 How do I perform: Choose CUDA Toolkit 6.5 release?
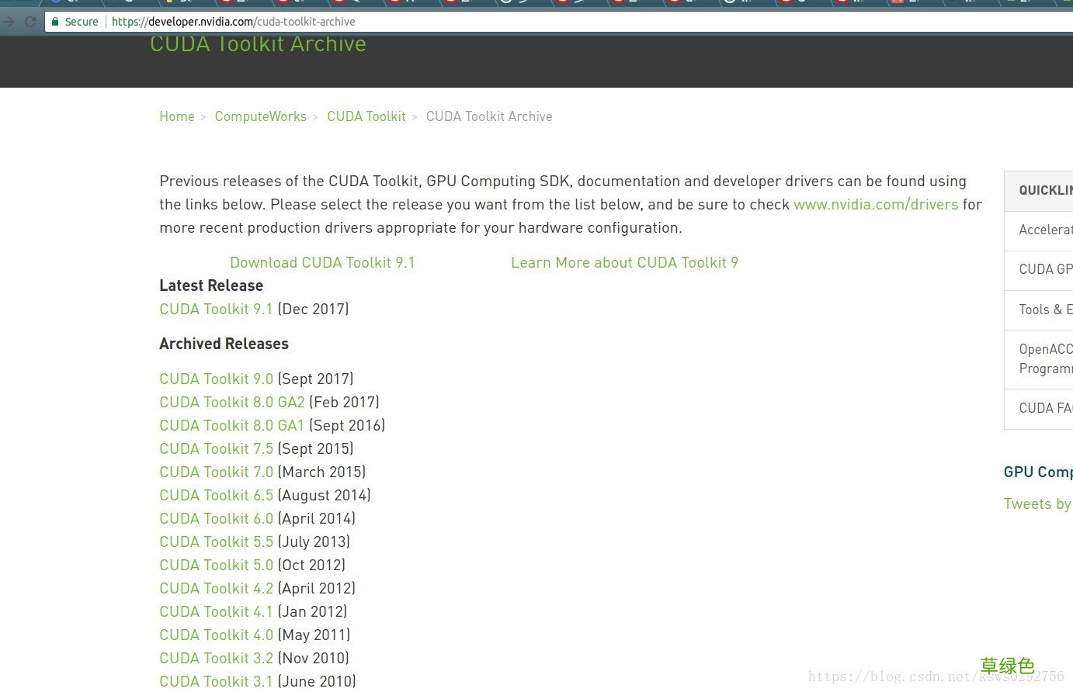click(217, 496)
